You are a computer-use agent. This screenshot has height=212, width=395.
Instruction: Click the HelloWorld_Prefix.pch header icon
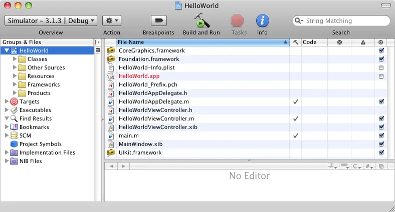(x=111, y=84)
